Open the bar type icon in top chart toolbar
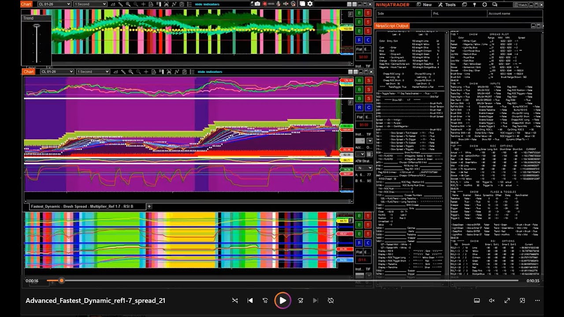The image size is (564, 317). pos(113,4)
